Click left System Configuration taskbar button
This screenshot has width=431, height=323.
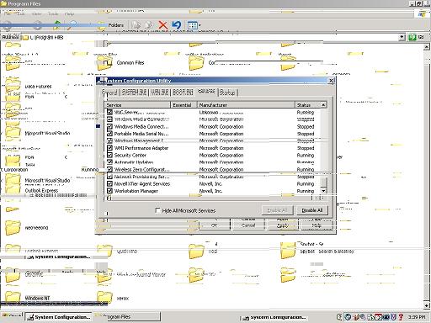[x=59, y=317]
